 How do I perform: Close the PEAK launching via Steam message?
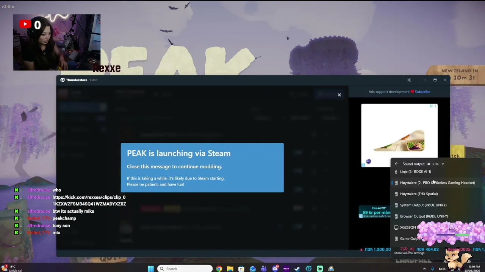339,95
